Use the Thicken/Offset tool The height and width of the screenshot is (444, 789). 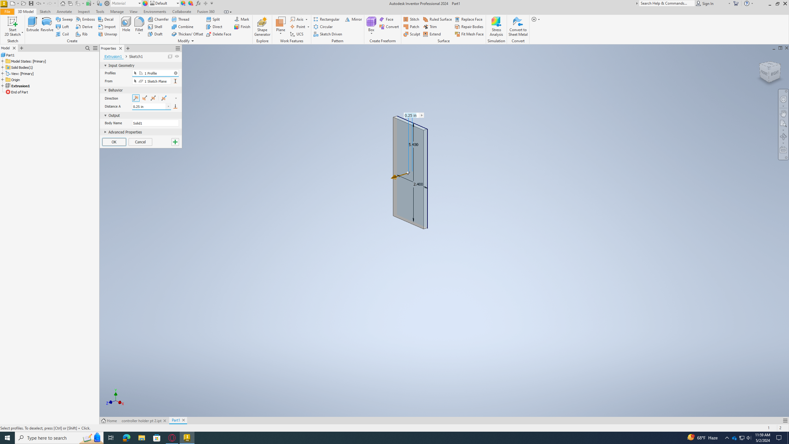(187, 34)
